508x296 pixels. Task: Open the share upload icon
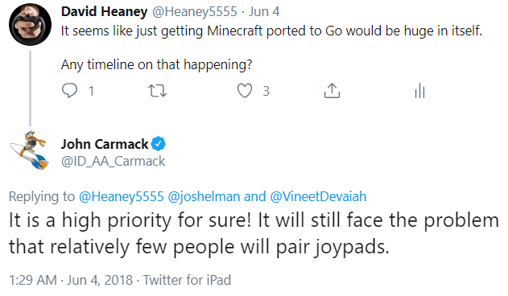point(332,91)
